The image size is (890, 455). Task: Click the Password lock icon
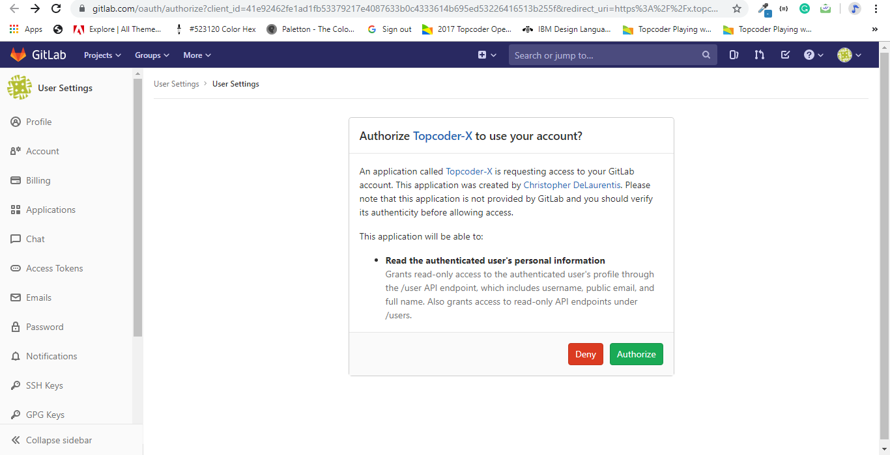(16, 327)
